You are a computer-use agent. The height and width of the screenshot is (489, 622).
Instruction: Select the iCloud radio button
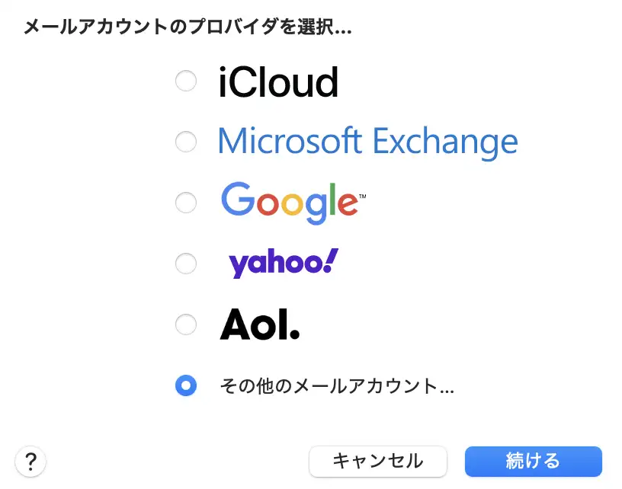point(186,81)
